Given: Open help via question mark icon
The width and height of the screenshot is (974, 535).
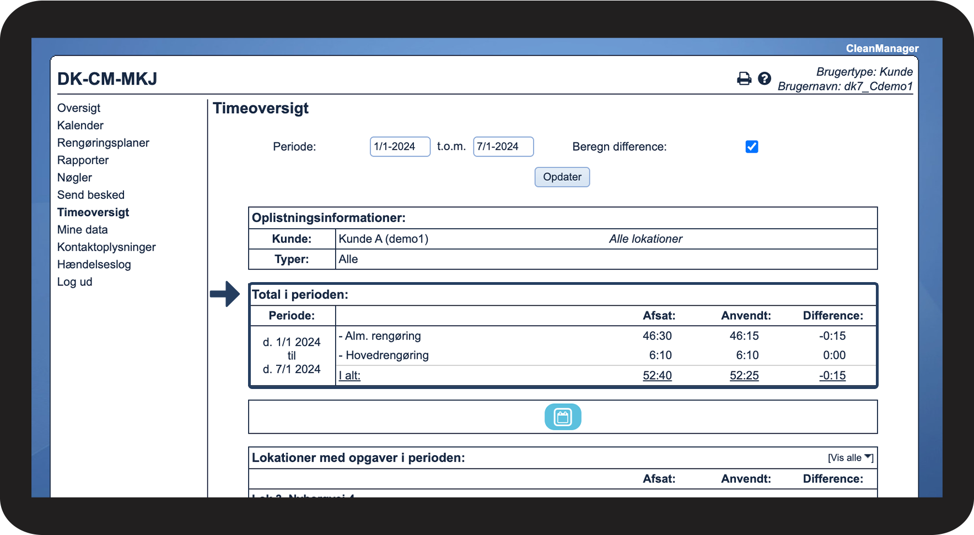Looking at the screenshot, I should 764,79.
